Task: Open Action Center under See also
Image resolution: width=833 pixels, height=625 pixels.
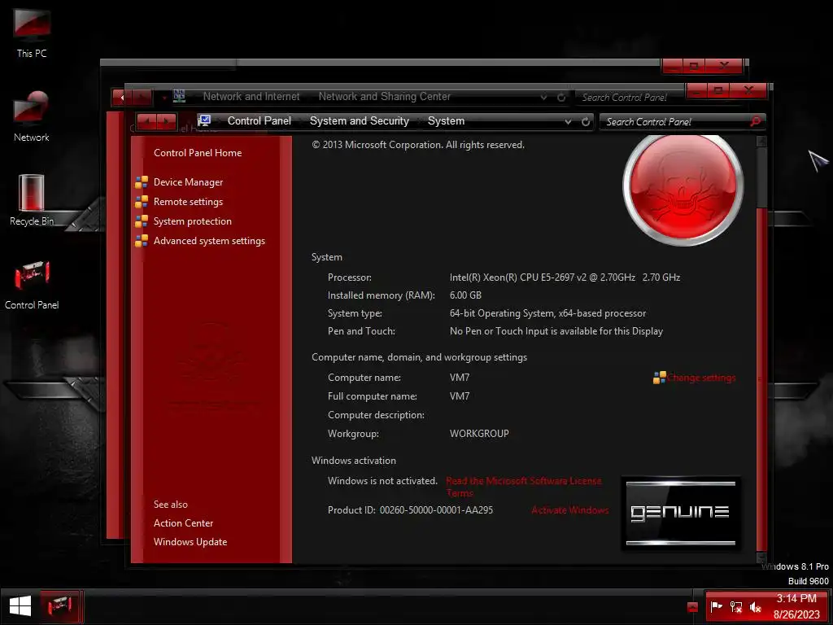Action: [183, 523]
